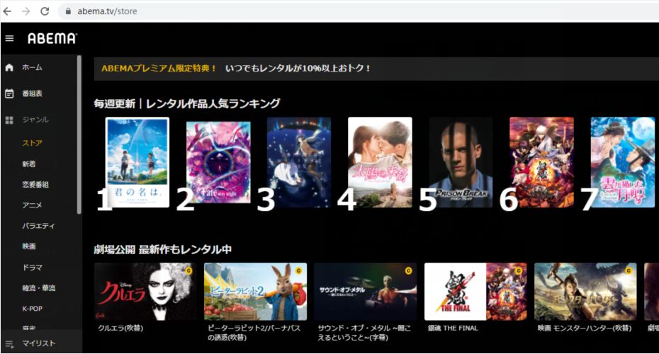Open 番組表 via the calendar icon
The height and width of the screenshot is (354, 659).
tap(9, 93)
